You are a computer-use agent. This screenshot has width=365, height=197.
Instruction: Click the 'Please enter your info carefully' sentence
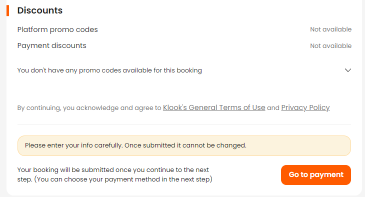(x=74, y=145)
